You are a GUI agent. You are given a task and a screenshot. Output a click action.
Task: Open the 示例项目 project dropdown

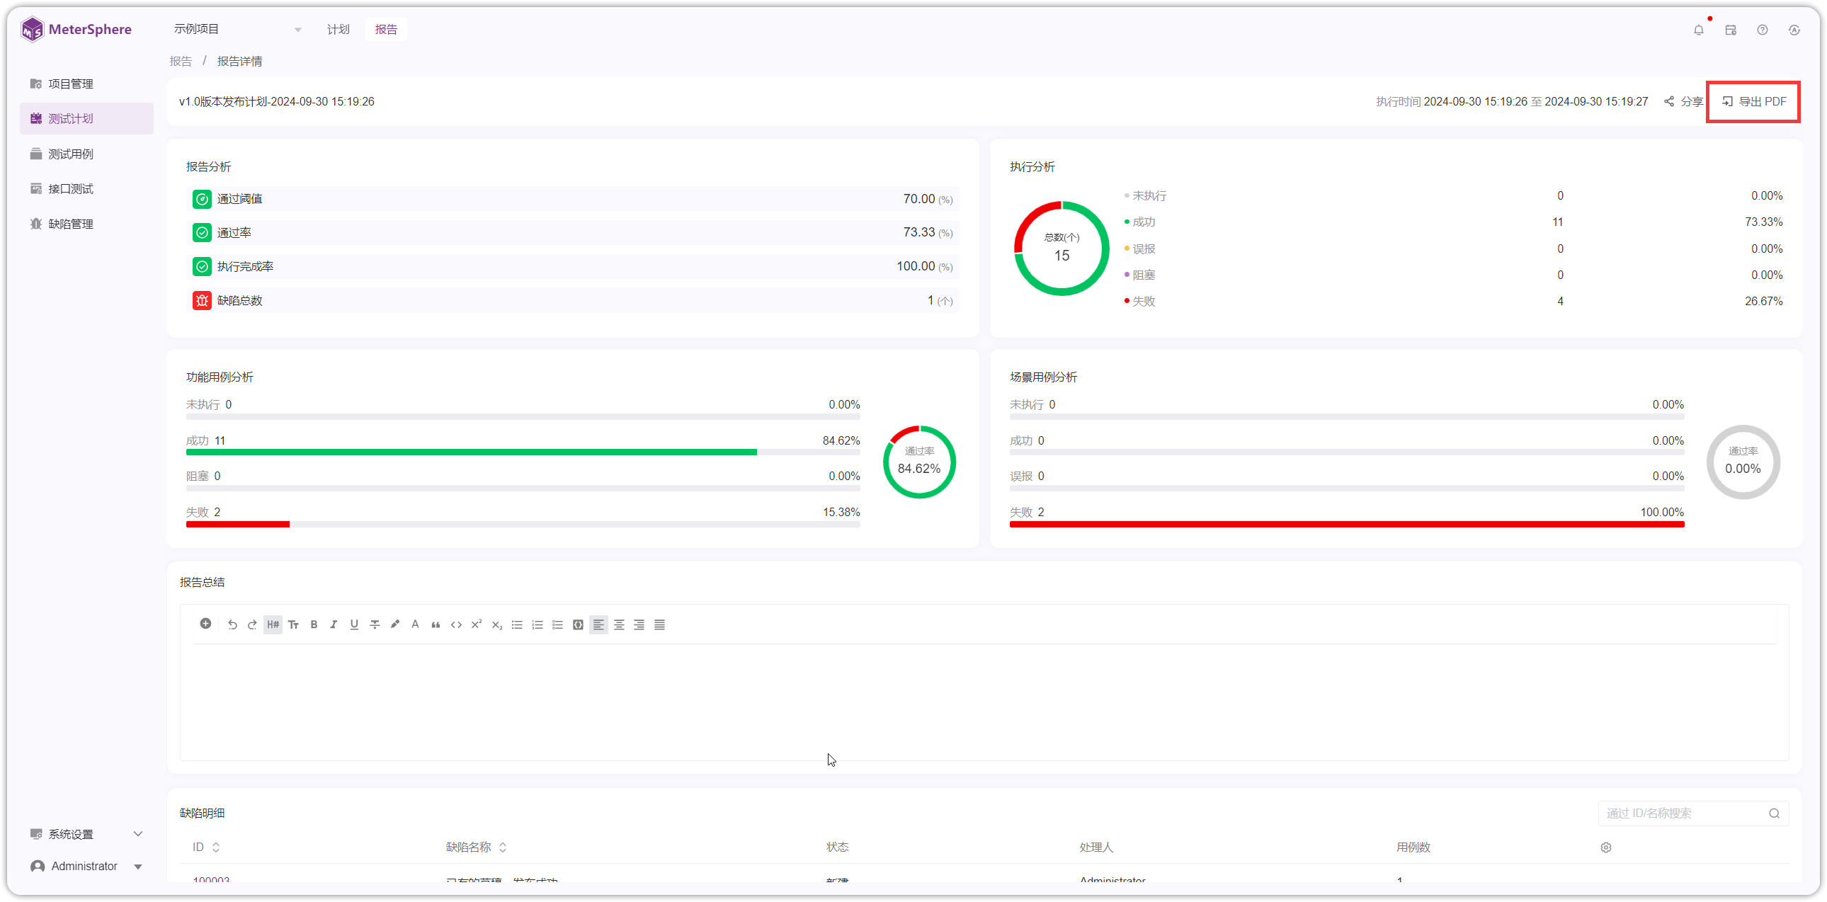(x=238, y=29)
